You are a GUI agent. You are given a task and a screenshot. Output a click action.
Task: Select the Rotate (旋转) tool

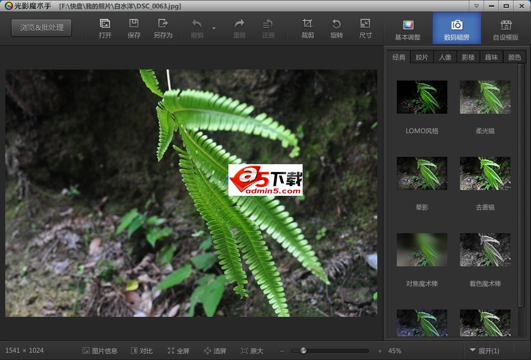336,24
